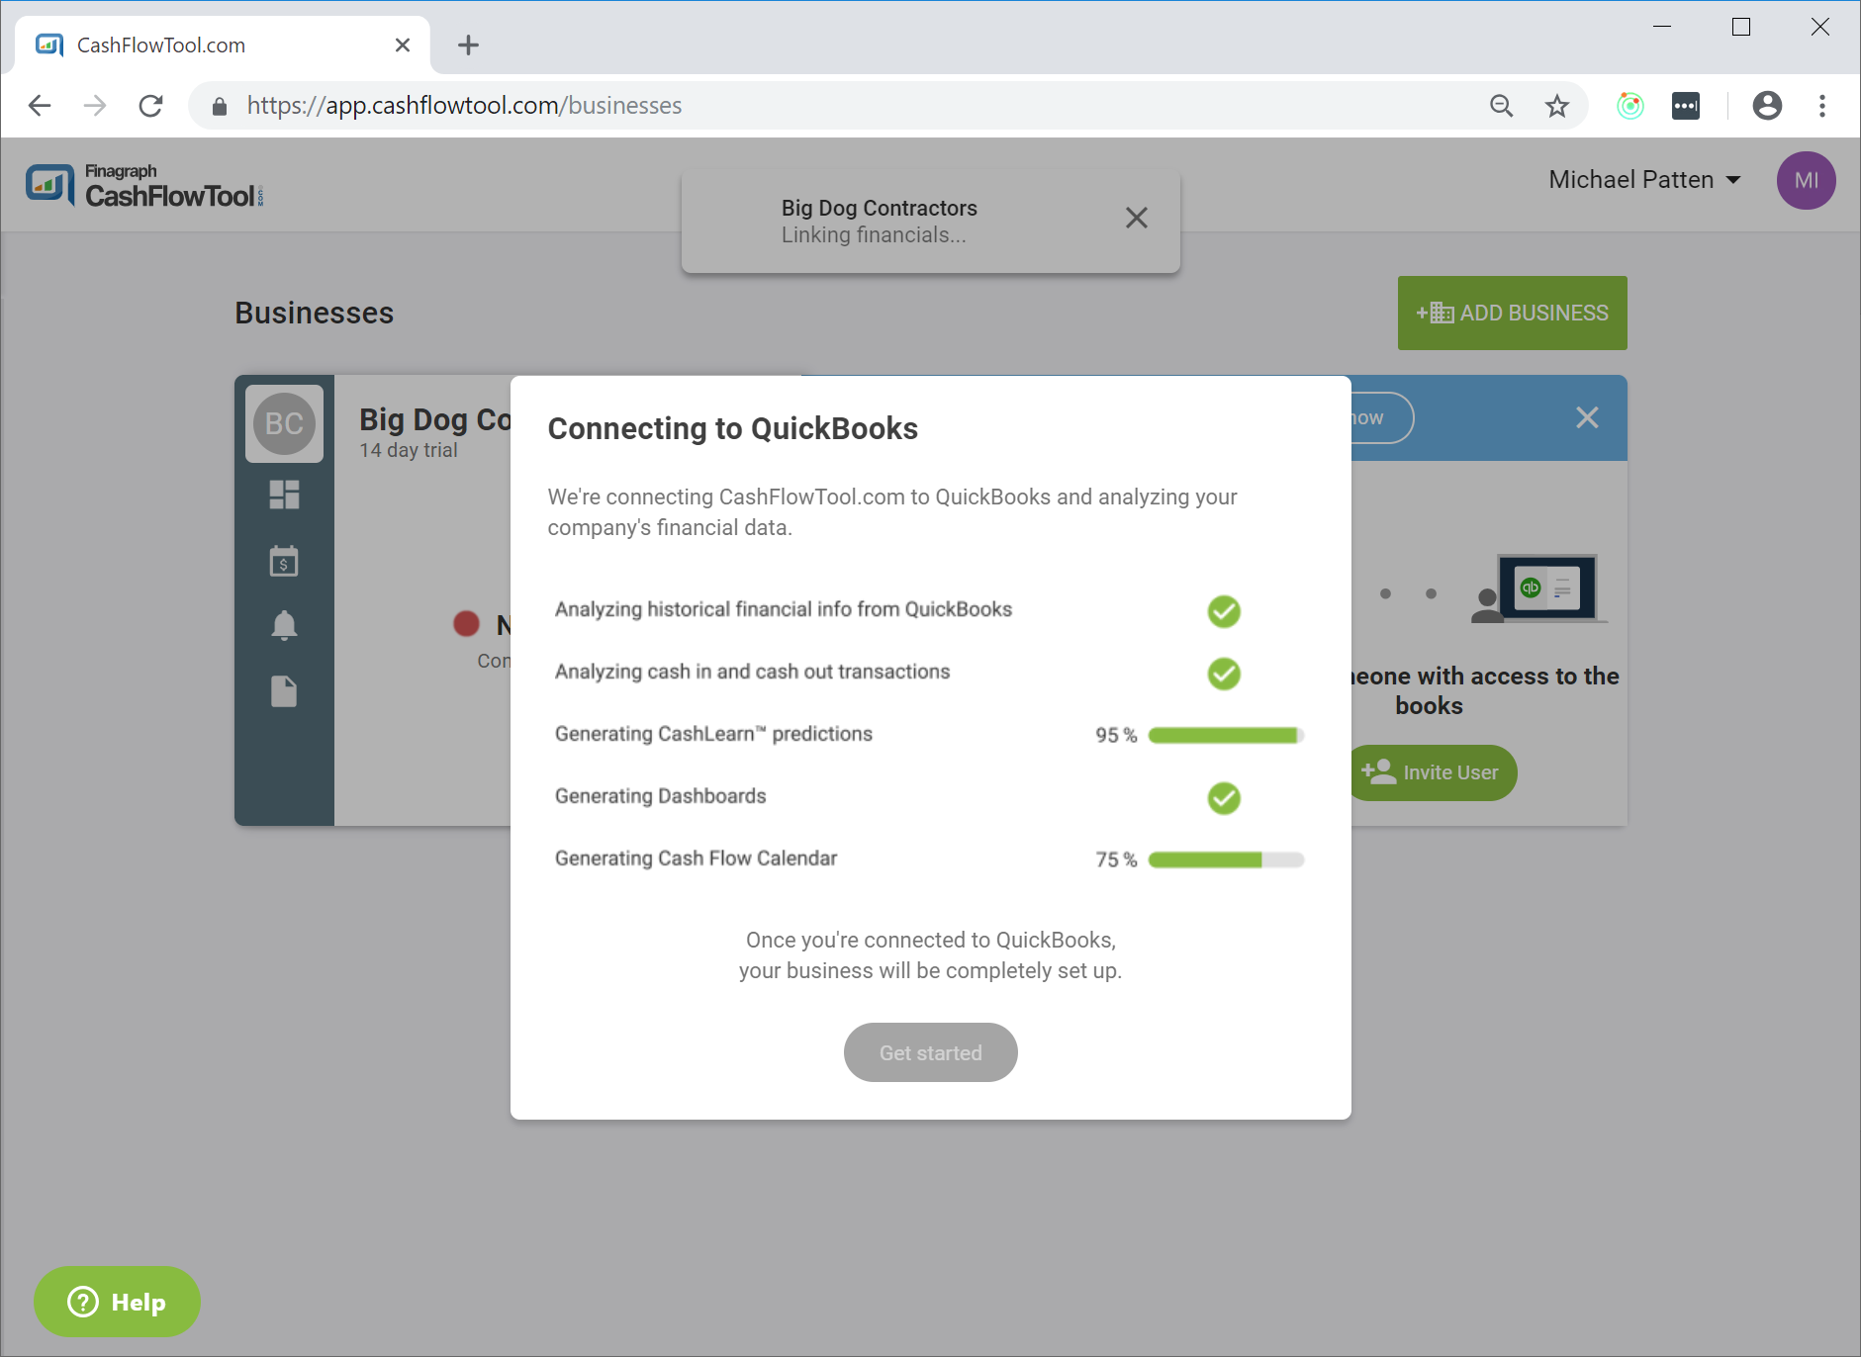Open the document reports icon in sidebar
1861x1357 pixels.
[284, 691]
